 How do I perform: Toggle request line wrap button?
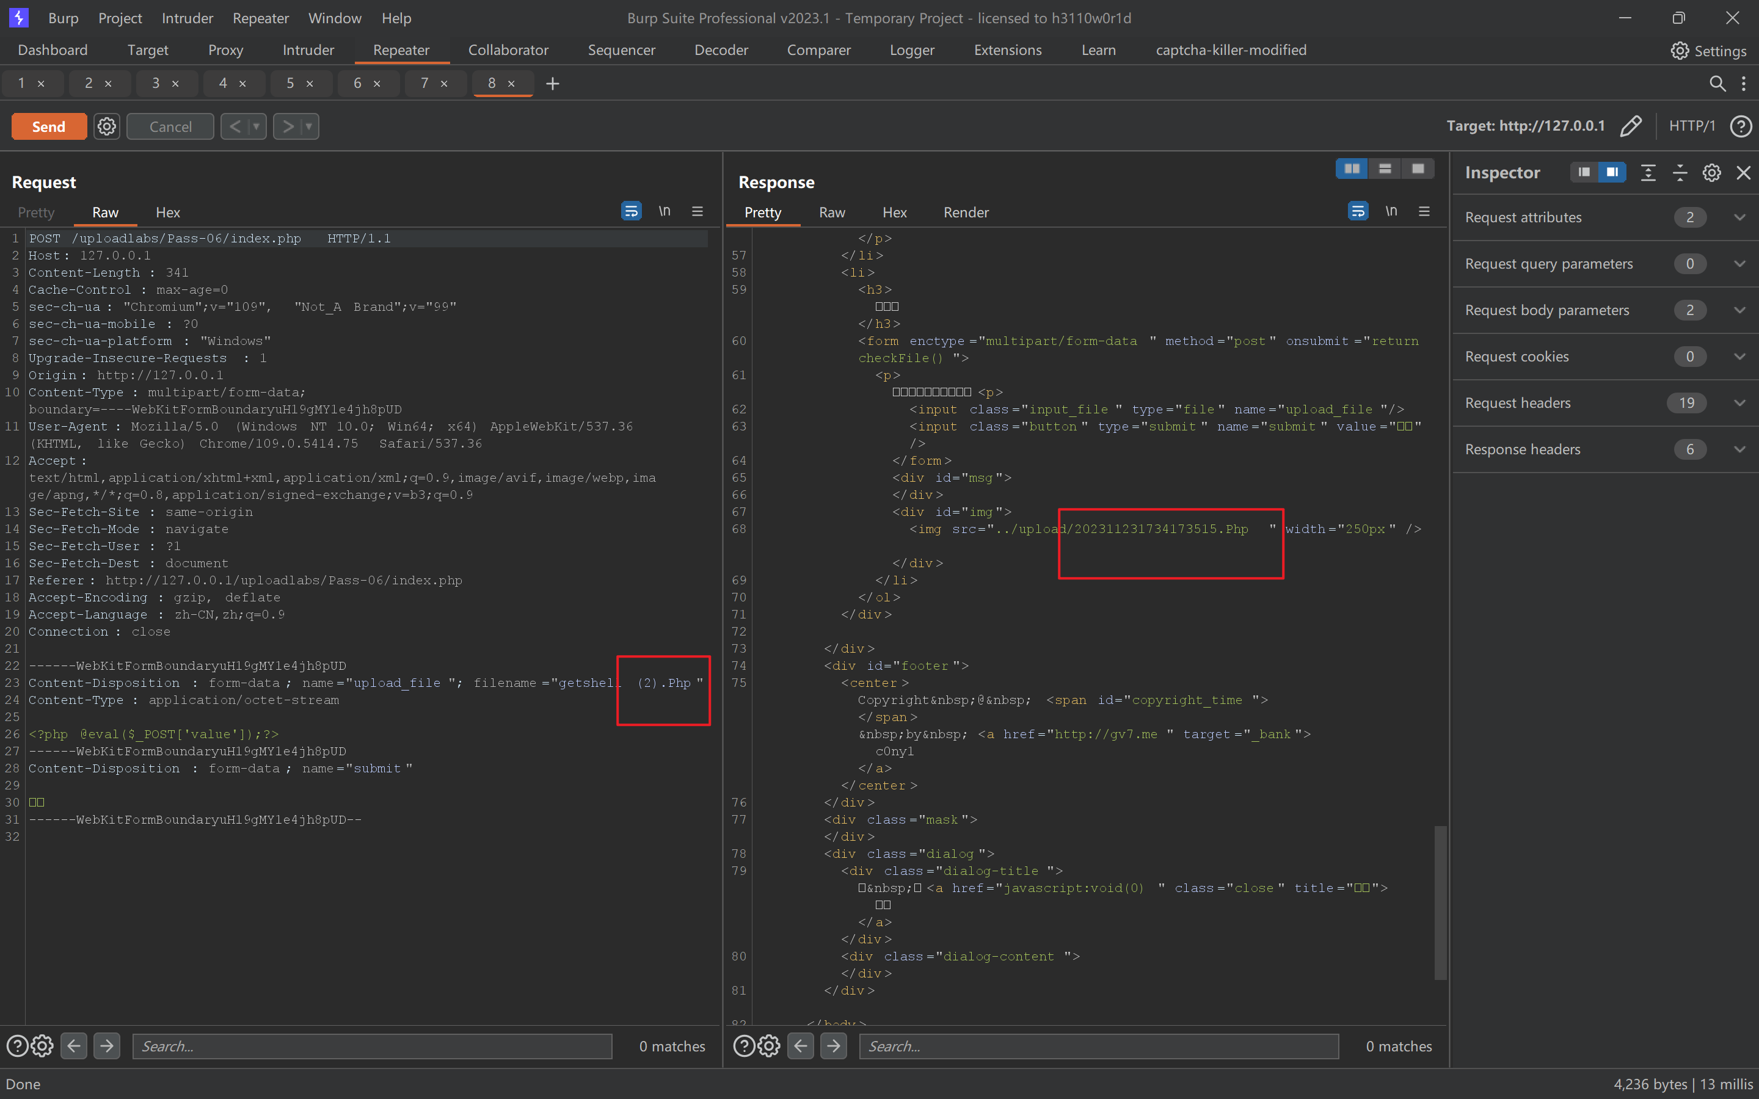click(631, 211)
